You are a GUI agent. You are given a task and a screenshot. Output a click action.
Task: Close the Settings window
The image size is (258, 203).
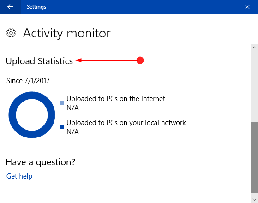[247, 7]
